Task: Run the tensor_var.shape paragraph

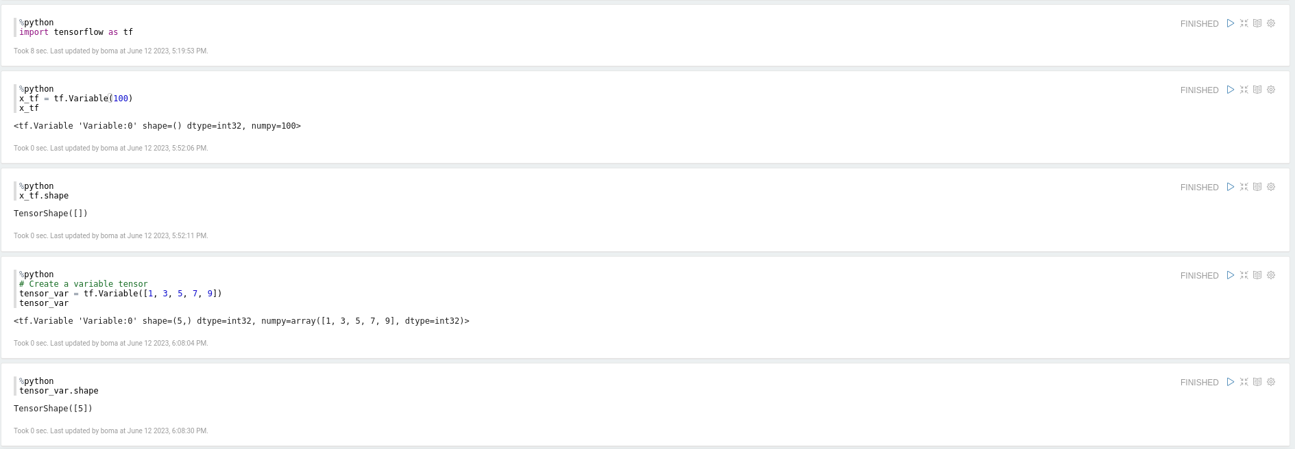Action: coord(1231,382)
